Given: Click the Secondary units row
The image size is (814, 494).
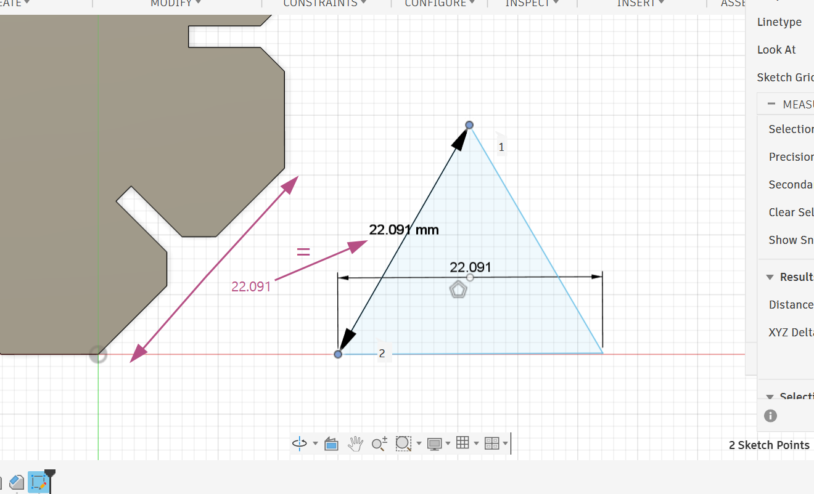Looking at the screenshot, I should [x=791, y=185].
